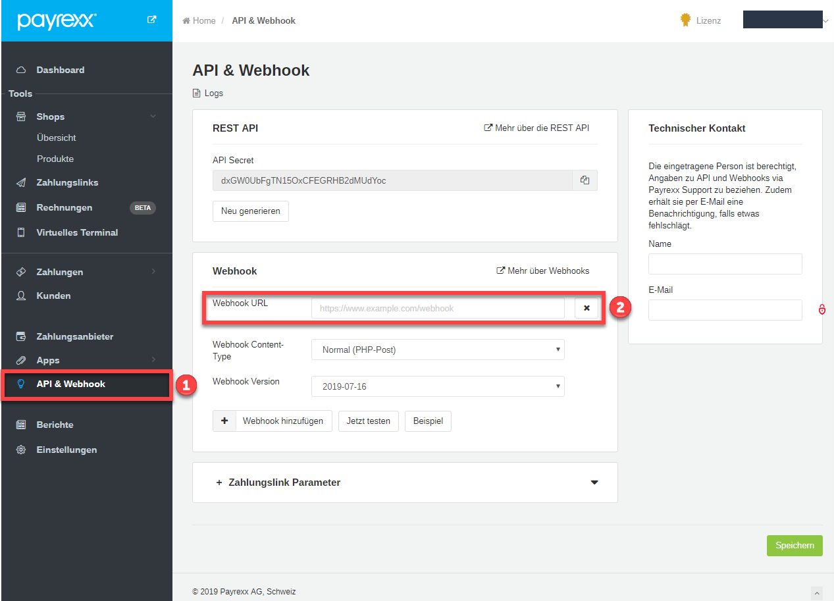Viewport: 834px width, 601px height.
Task: Click the Virtuelles Terminal device icon
Action: (x=21, y=232)
